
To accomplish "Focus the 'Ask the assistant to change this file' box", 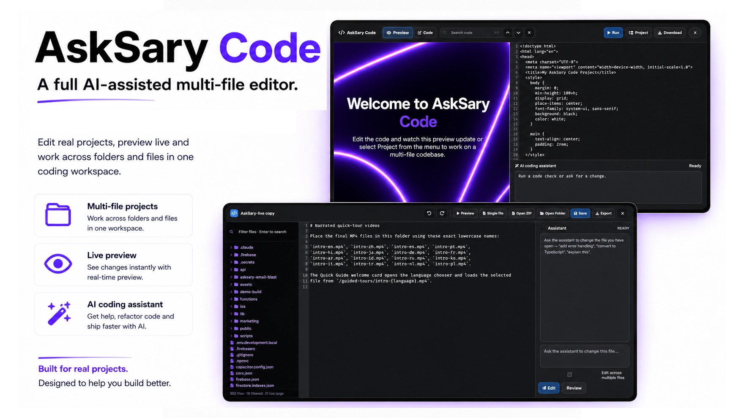I will 585,356.
